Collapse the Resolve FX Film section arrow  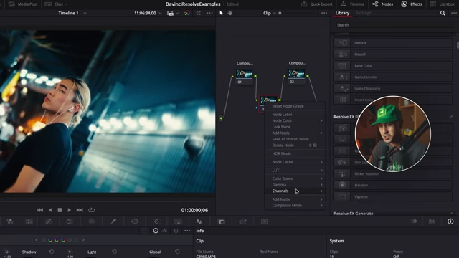pos(451,117)
